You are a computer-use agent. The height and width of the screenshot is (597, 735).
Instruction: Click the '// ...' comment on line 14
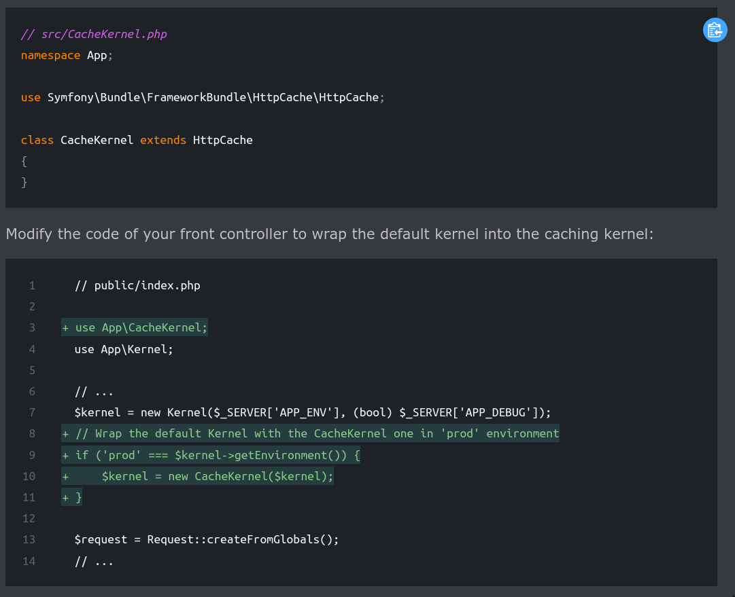pyautogui.click(x=94, y=561)
